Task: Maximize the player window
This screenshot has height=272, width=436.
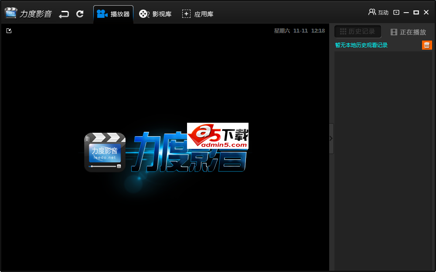Action: pyautogui.click(x=416, y=13)
